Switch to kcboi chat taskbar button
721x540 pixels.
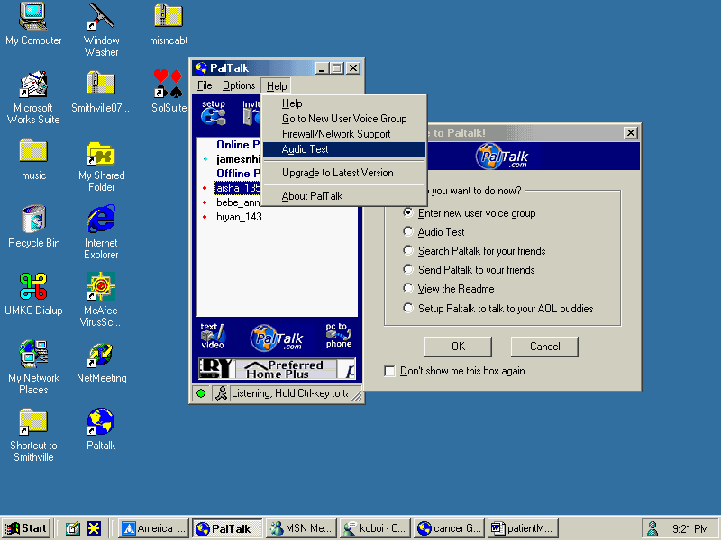(x=375, y=528)
